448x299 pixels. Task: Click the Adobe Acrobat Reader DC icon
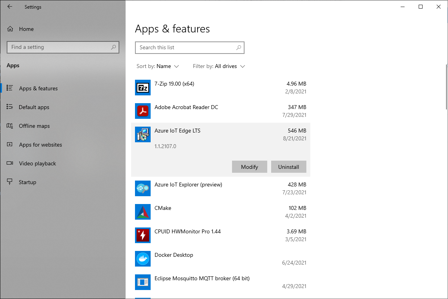pos(143,111)
